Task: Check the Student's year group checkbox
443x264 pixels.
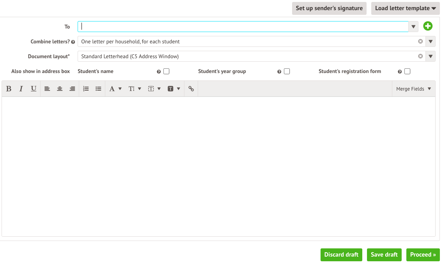Action: pyautogui.click(x=287, y=71)
